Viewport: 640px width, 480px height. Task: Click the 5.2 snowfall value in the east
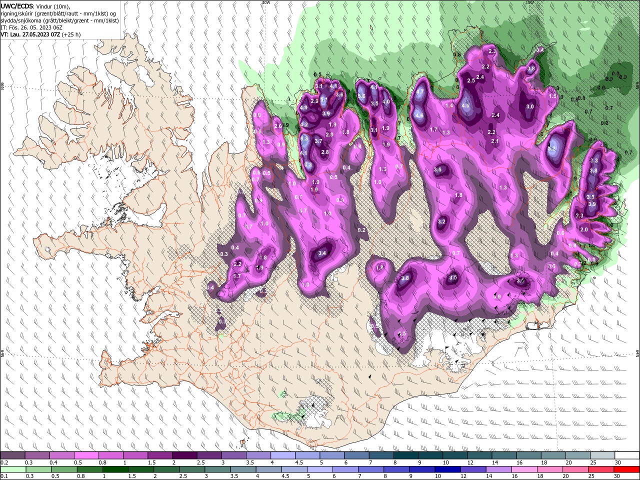pos(552,148)
